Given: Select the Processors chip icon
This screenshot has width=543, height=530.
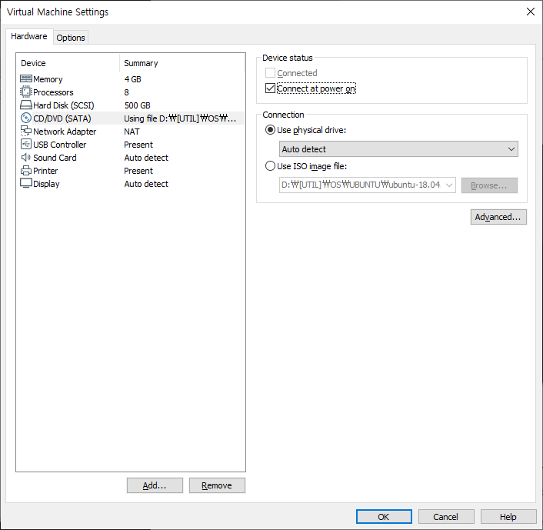Looking at the screenshot, I should click(x=26, y=92).
